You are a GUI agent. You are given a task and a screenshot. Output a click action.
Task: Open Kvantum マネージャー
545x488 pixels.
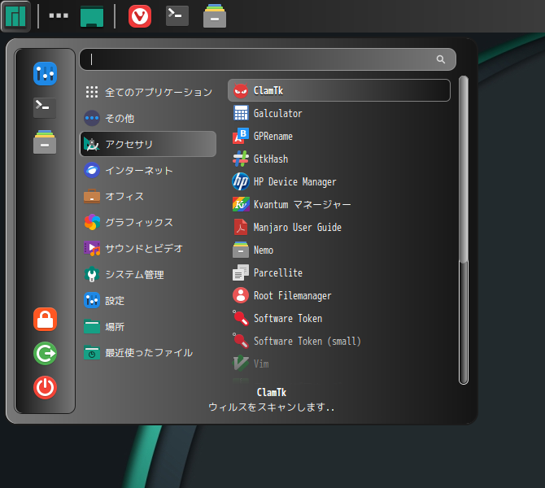tap(339, 204)
